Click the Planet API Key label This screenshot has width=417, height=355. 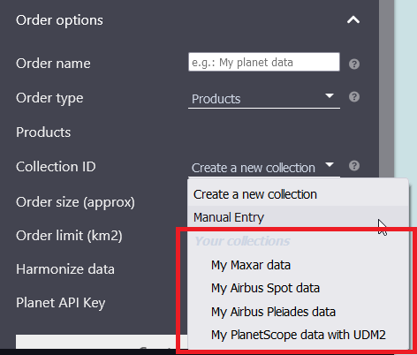pyautogui.click(x=60, y=303)
